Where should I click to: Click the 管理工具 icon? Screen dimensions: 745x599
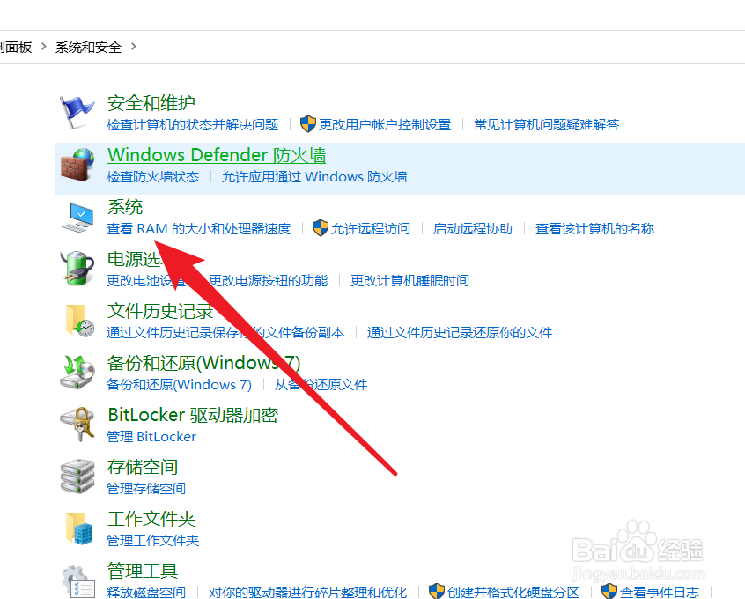[x=77, y=580]
